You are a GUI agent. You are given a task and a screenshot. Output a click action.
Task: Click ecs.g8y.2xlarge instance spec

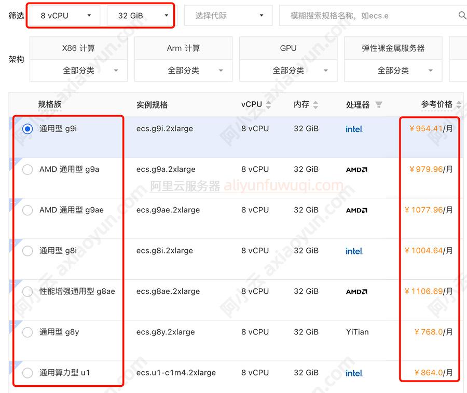(x=166, y=332)
